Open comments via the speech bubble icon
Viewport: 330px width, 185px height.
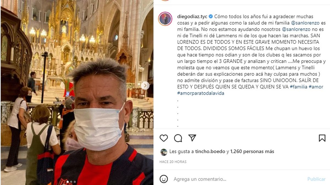(x=178, y=138)
